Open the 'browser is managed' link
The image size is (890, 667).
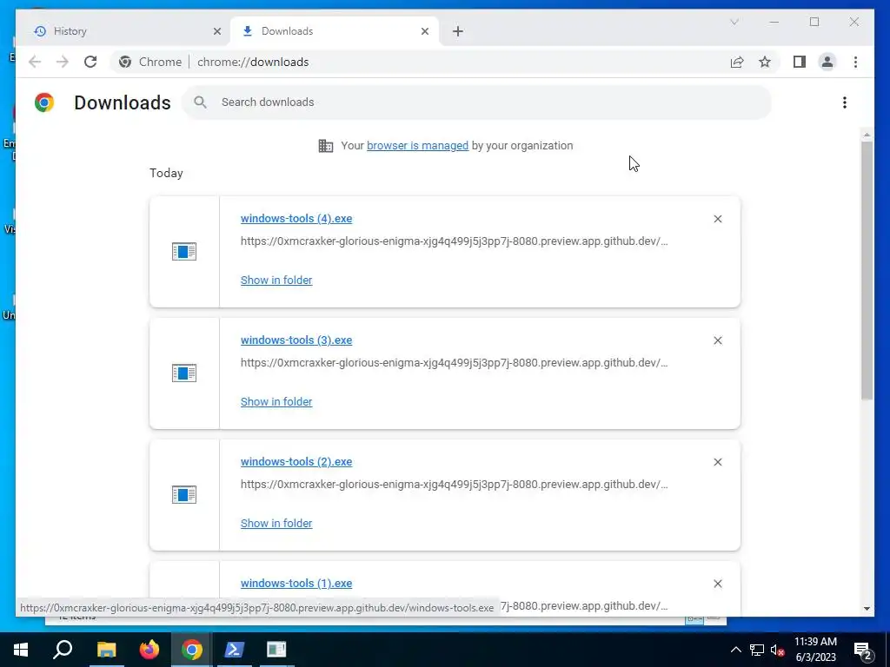tap(417, 146)
